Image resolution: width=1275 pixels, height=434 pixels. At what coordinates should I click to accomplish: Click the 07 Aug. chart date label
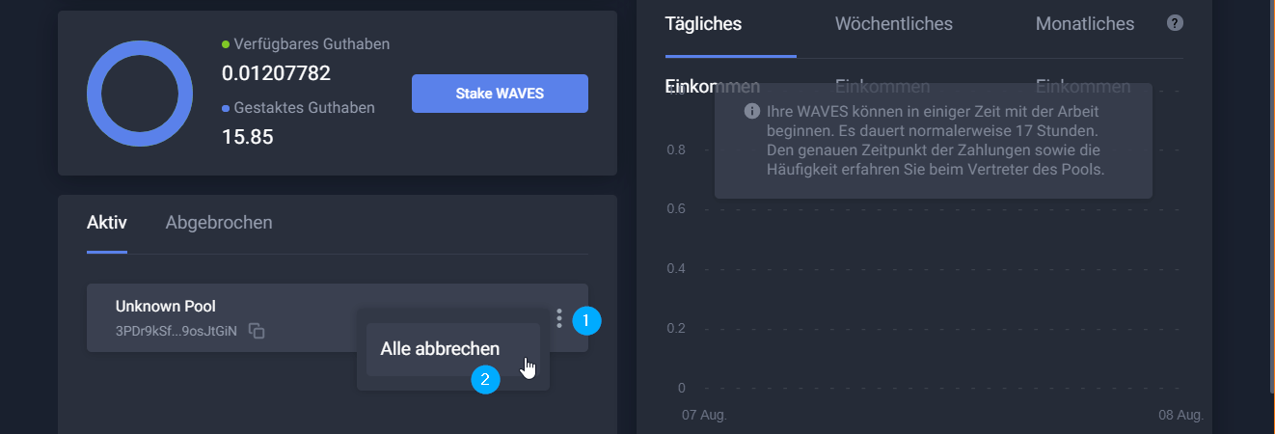pyautogui.click(x=704, y=415)
